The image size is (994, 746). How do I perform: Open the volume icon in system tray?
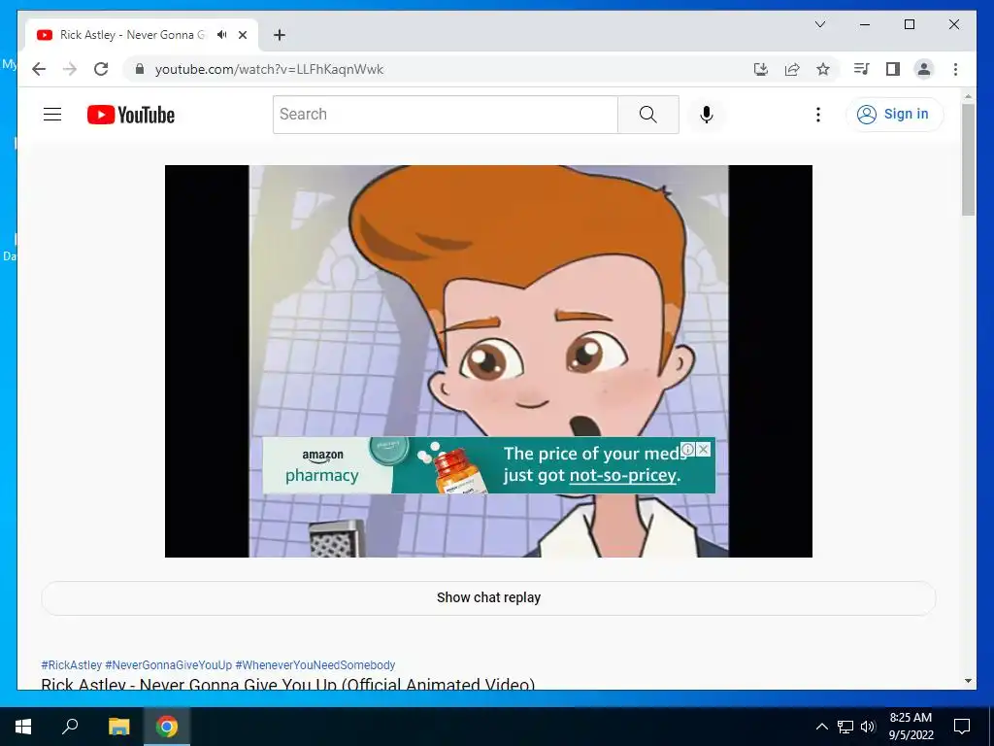tap(868, 727)
